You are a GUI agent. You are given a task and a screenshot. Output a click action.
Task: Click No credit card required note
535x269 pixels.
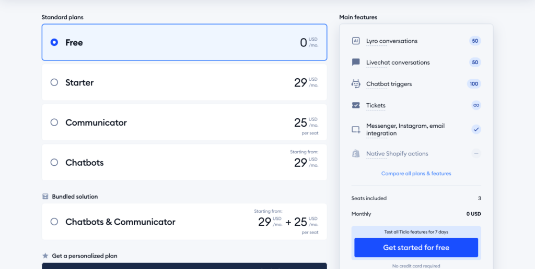(x=416, y=266)
